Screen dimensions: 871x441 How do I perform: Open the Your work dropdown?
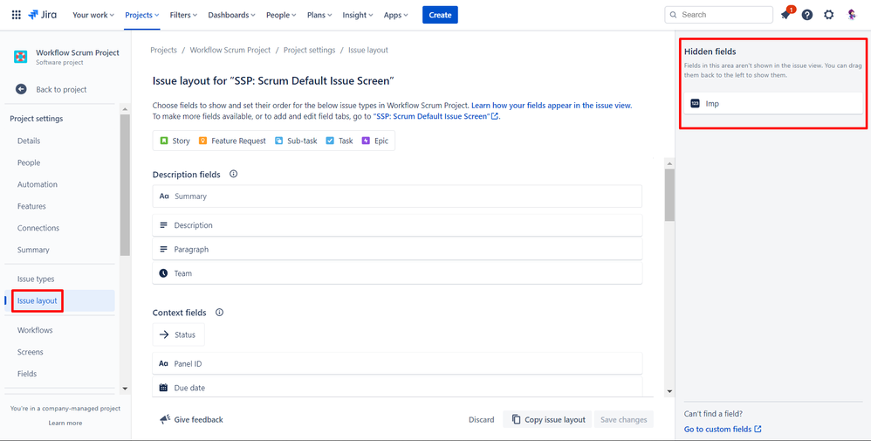[x=93, y=15]
